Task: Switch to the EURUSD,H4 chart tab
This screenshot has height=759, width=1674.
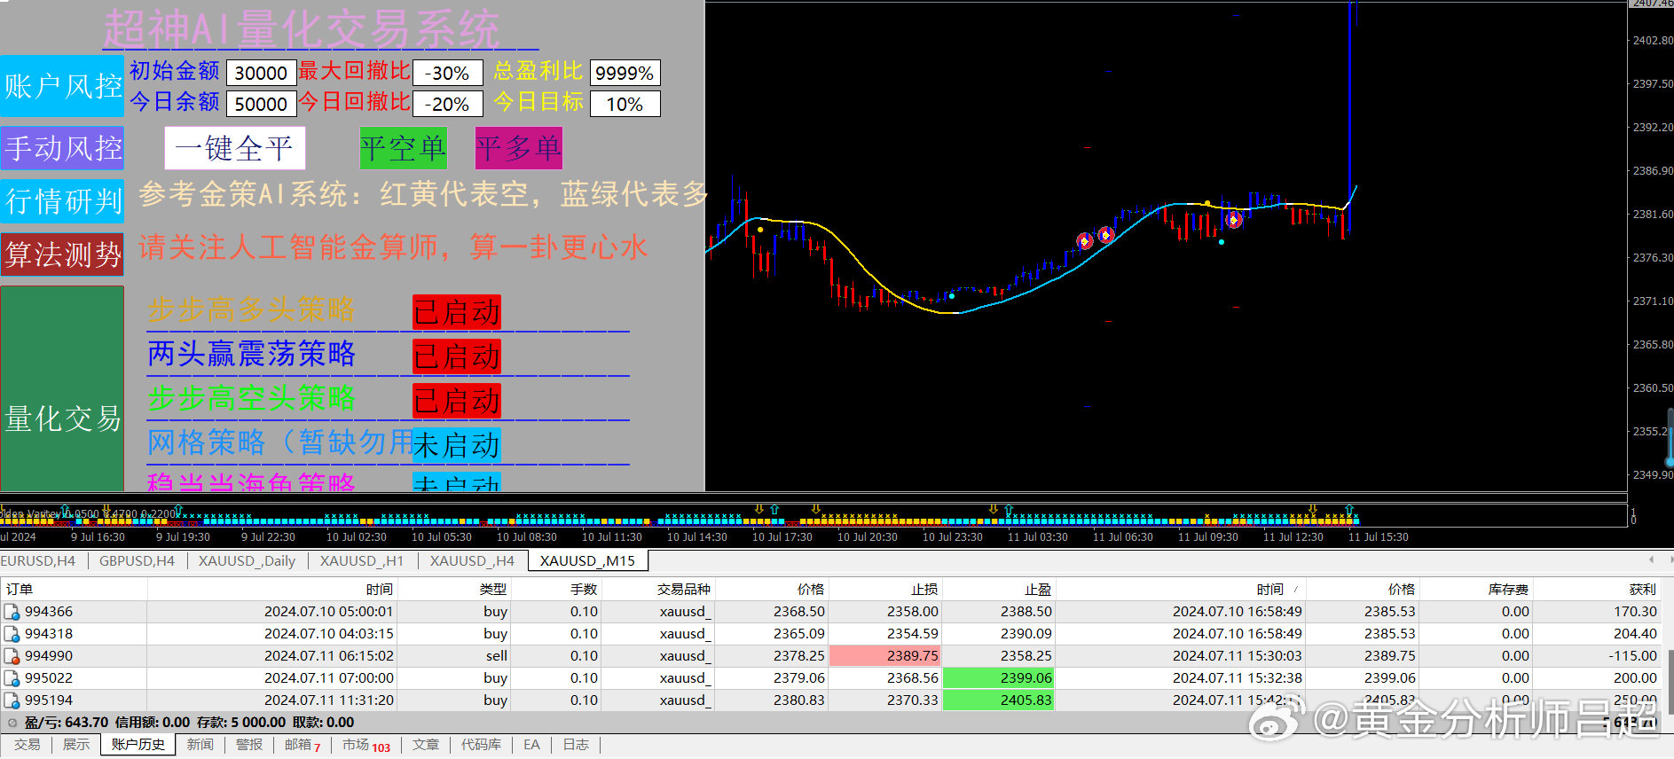Action: tap(38, 561)
